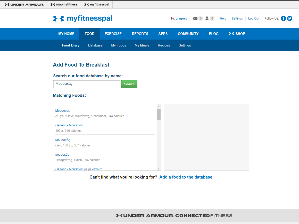The width and height of the screenshot is (299, 224).
Task: Click the messages count badge
Action: (x=201, y=18)
